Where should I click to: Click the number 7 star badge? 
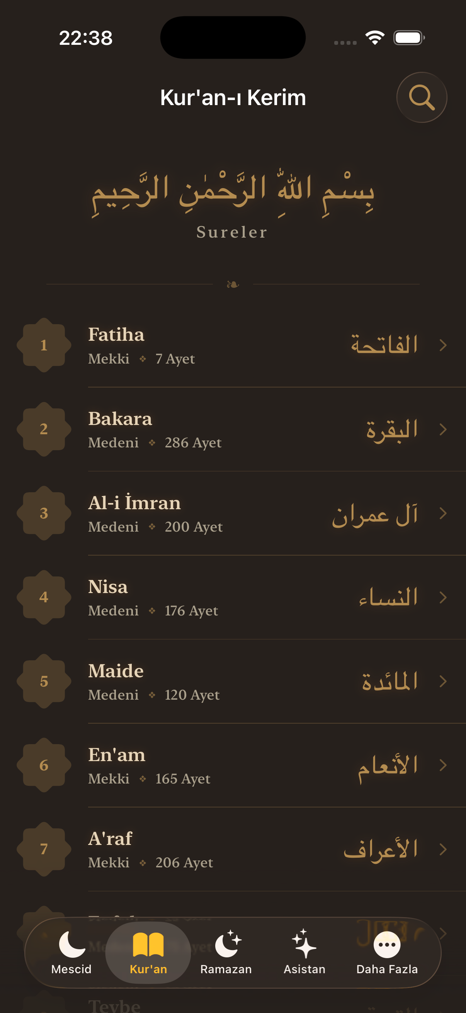click(44, 849)
